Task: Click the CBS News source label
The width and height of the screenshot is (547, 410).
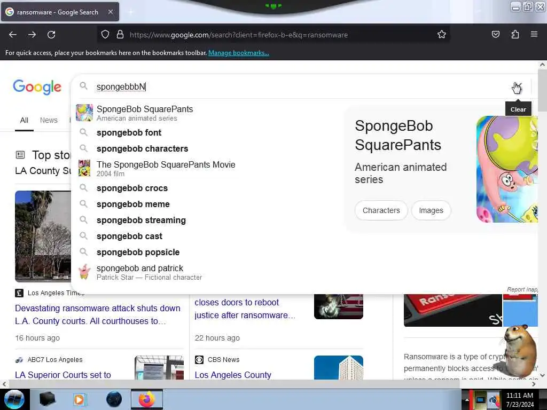Action: [x=223, y=359]
